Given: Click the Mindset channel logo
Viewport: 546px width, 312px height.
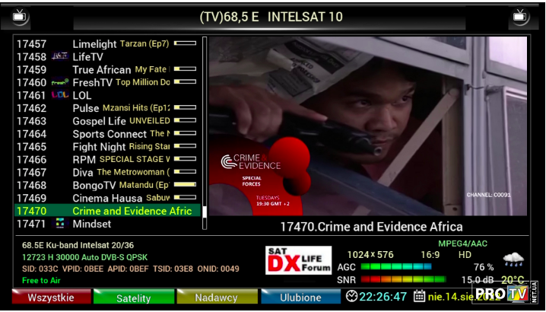Looking at the screenshot, I should coord(60,224).
